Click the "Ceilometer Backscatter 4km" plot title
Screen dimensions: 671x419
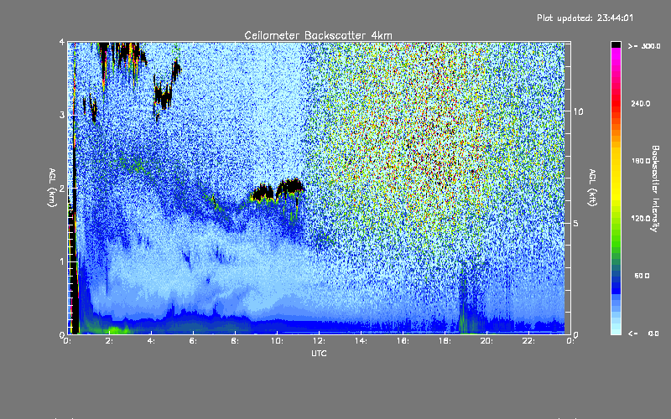[318, 35]
